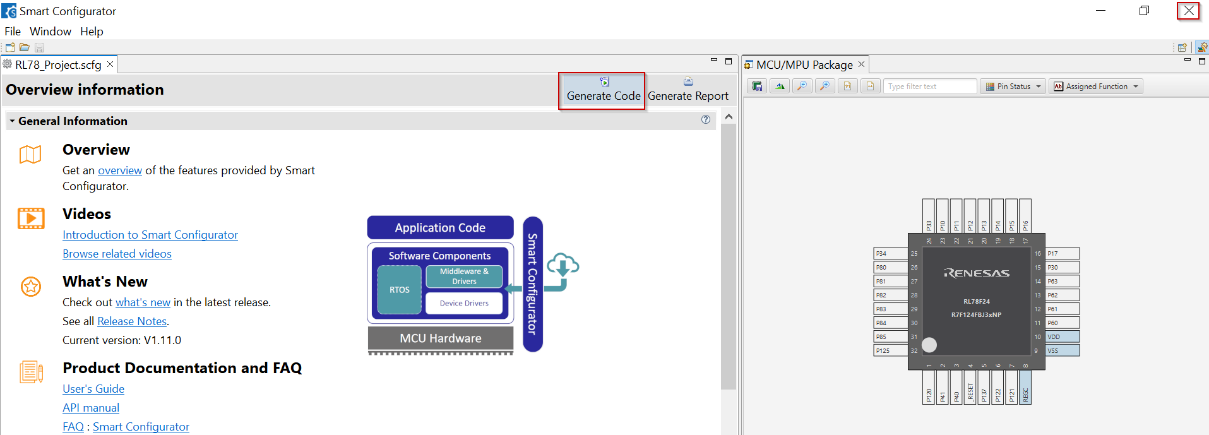1209x435 pixels.
Task: Zoom in the package view
Action: click(x=825, y=86)
